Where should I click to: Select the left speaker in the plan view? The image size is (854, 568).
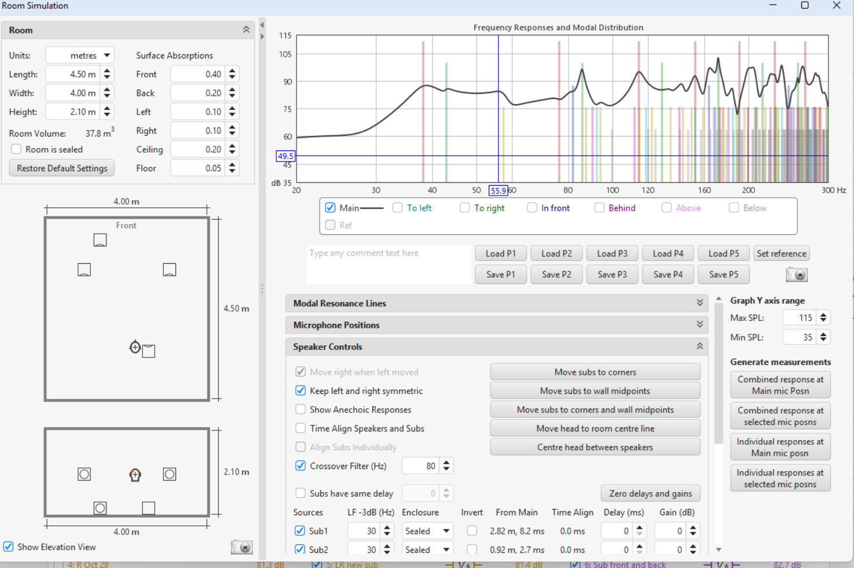[84, 270]
